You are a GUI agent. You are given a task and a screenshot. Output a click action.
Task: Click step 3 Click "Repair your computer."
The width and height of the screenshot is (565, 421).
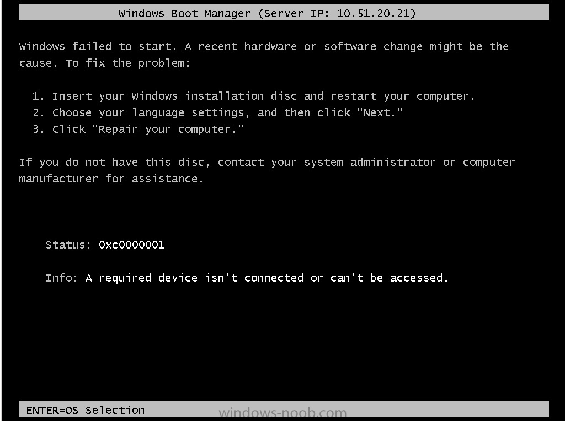pos(138,129)
